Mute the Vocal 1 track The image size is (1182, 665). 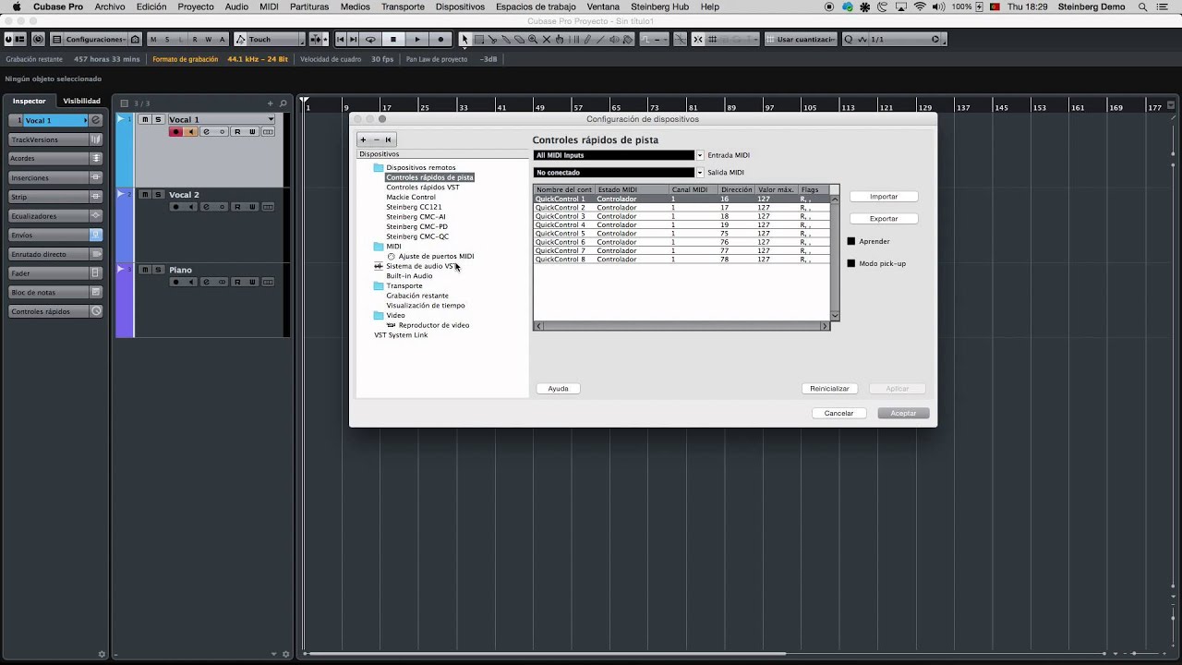145,119
